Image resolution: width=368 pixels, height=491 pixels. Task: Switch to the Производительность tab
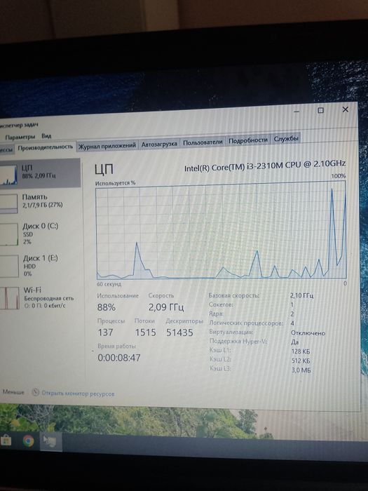pos(46,147)
